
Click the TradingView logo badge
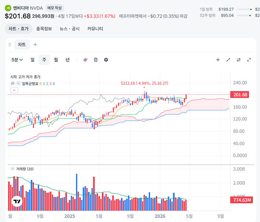[x=17, y=201]
